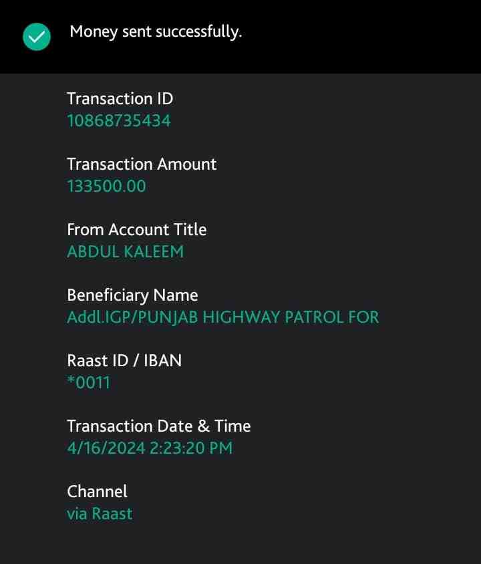Click the sender name ABDUL KALEEM
The width and height of the screenshot is (481, 564).
click(x=125, y=252)
